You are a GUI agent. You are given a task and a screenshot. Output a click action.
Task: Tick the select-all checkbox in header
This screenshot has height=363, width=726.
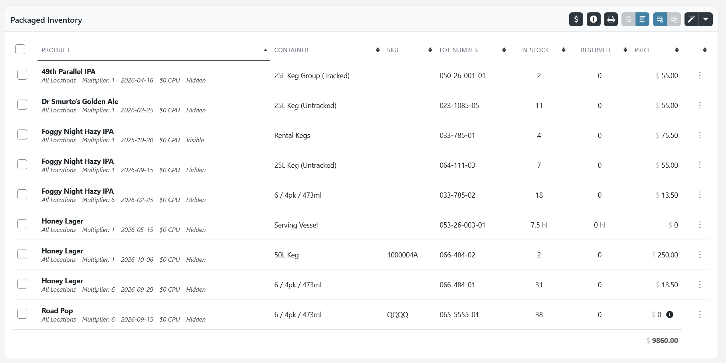[x=20, y=49]
